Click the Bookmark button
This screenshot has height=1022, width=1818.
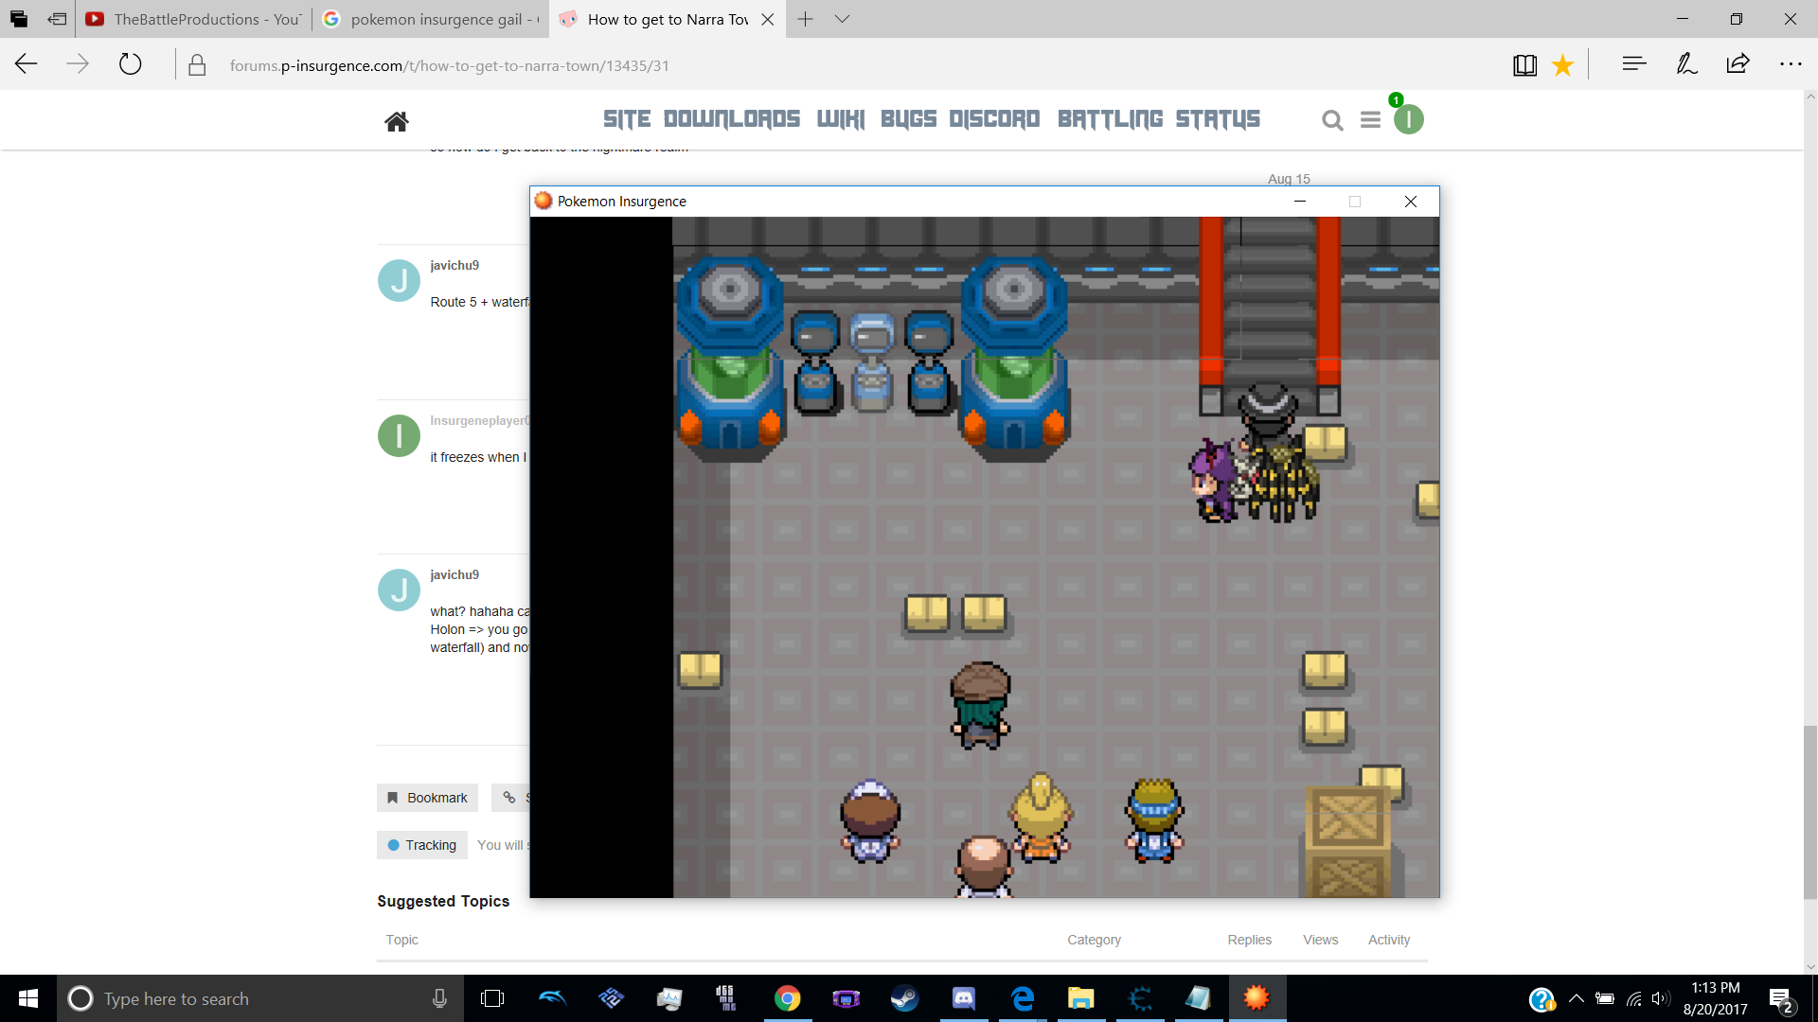(x=427, y=798)
